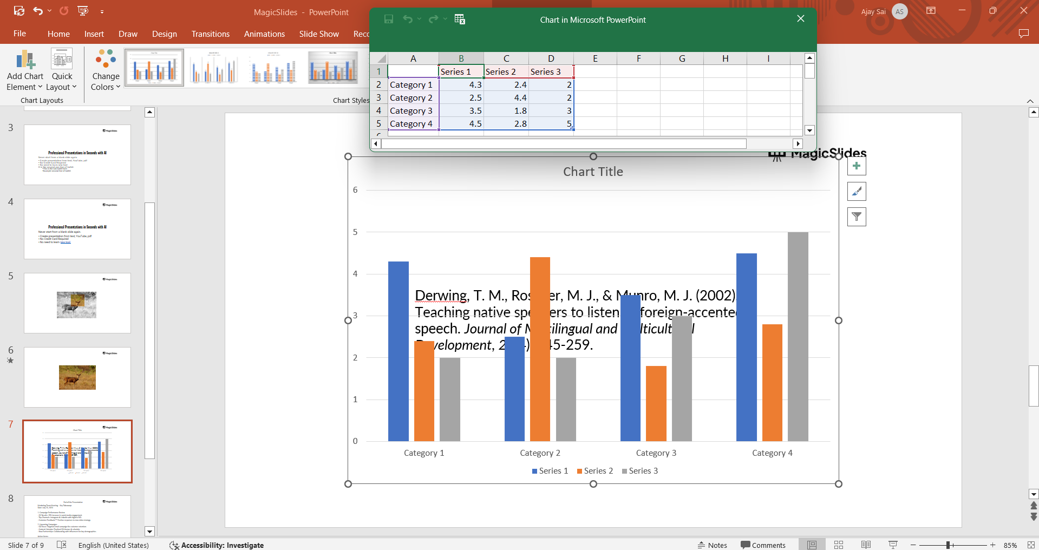Switch to Slide Sorter view

[x=839, y=545]
